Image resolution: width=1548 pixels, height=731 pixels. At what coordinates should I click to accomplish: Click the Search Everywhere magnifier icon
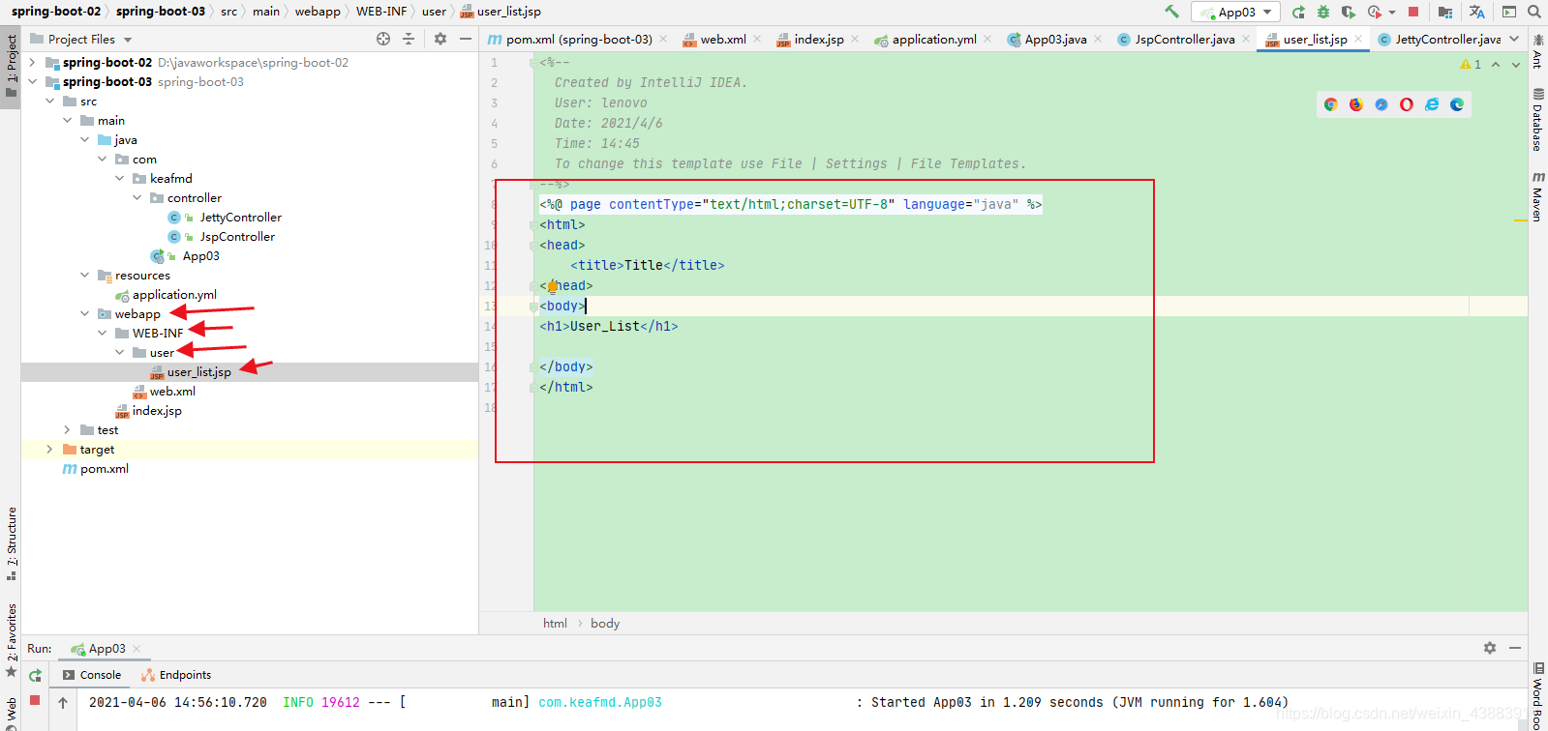point(1534,12)
